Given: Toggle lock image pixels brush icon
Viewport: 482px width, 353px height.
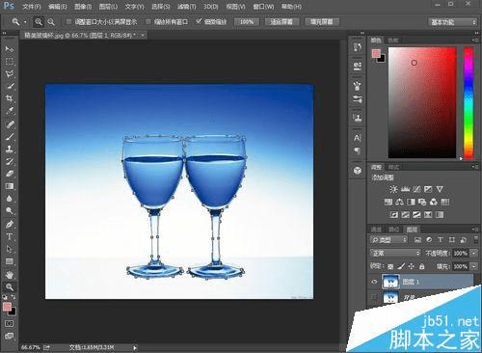Looking at the screenshot, I should pos(401,266).
